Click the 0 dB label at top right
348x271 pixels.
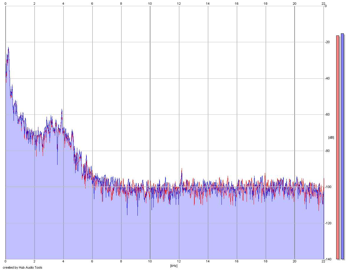(326, 6)
